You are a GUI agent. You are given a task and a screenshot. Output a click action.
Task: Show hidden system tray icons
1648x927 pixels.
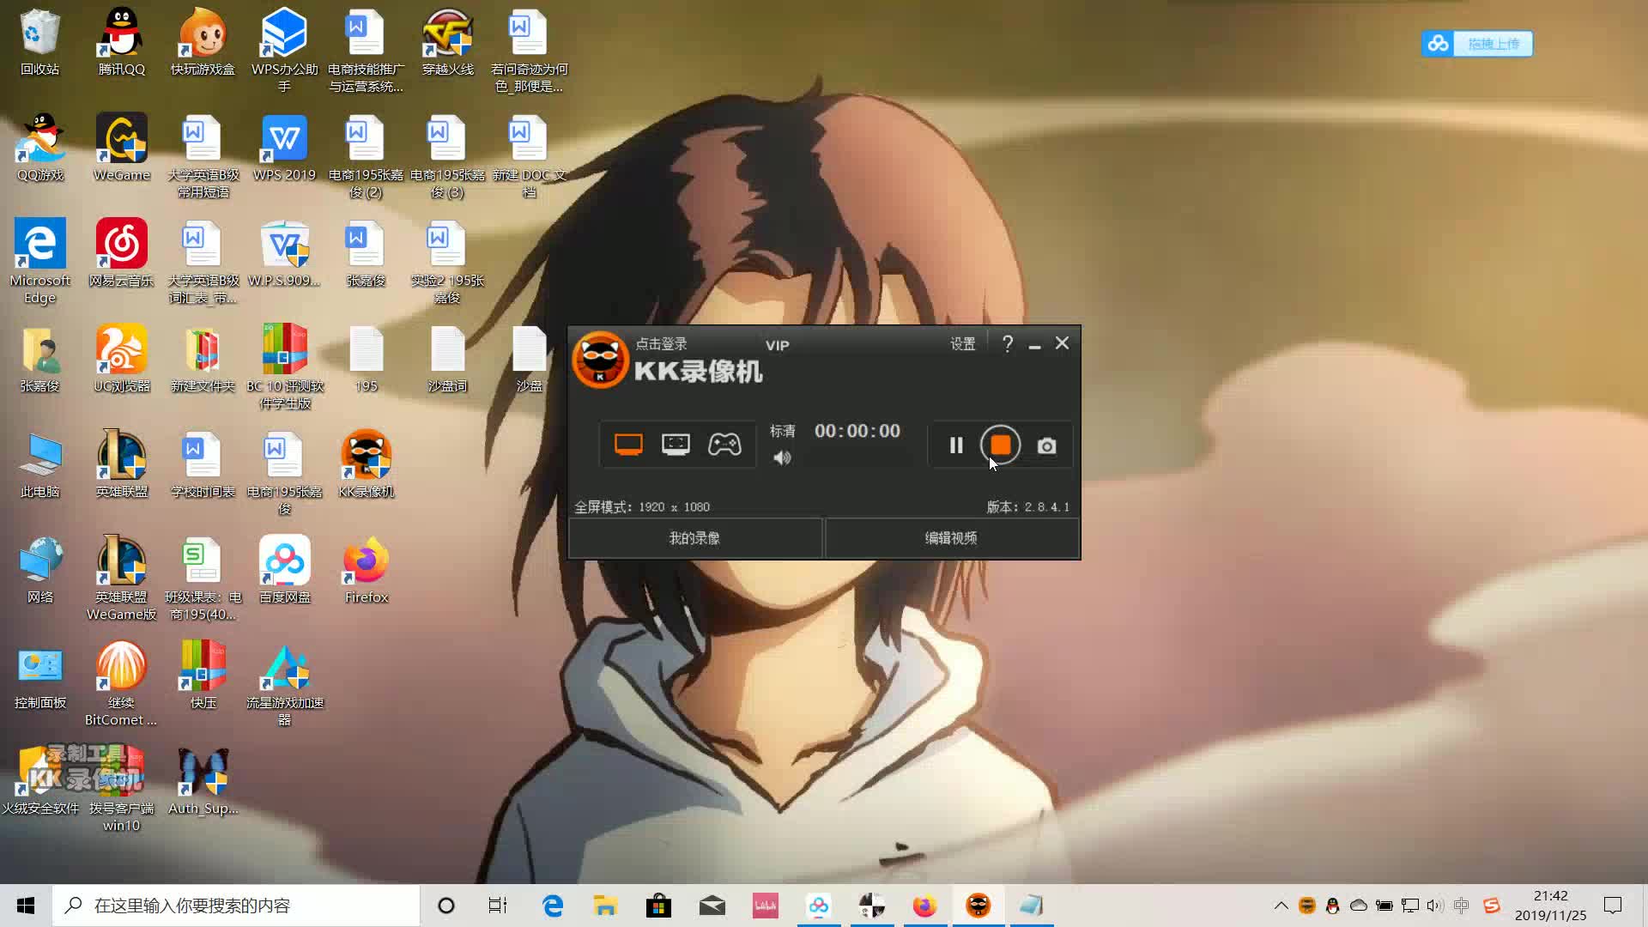tap(1281, 906)
